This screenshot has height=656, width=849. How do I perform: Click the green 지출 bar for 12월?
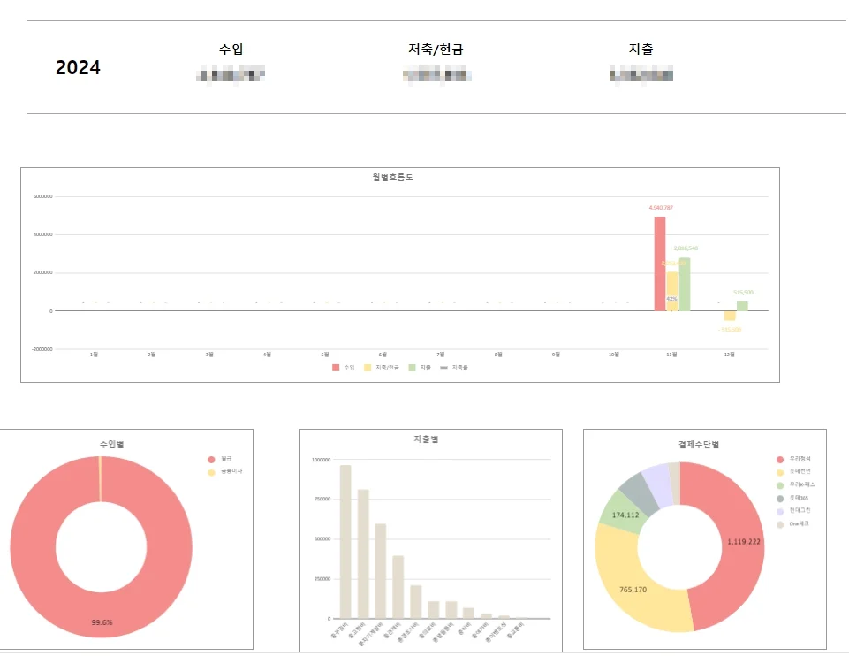click(742, 306)
